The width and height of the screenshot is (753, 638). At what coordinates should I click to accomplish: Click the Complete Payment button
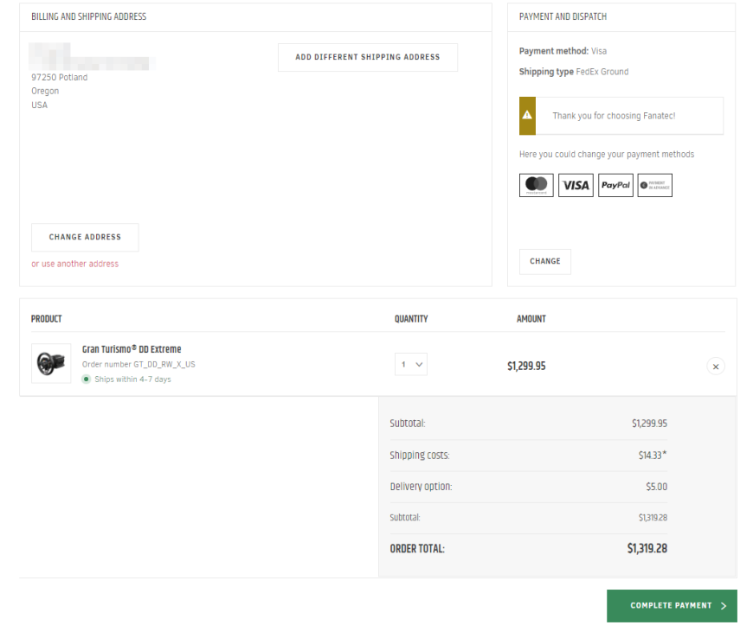pyautogui.click(x=672, y=606)
